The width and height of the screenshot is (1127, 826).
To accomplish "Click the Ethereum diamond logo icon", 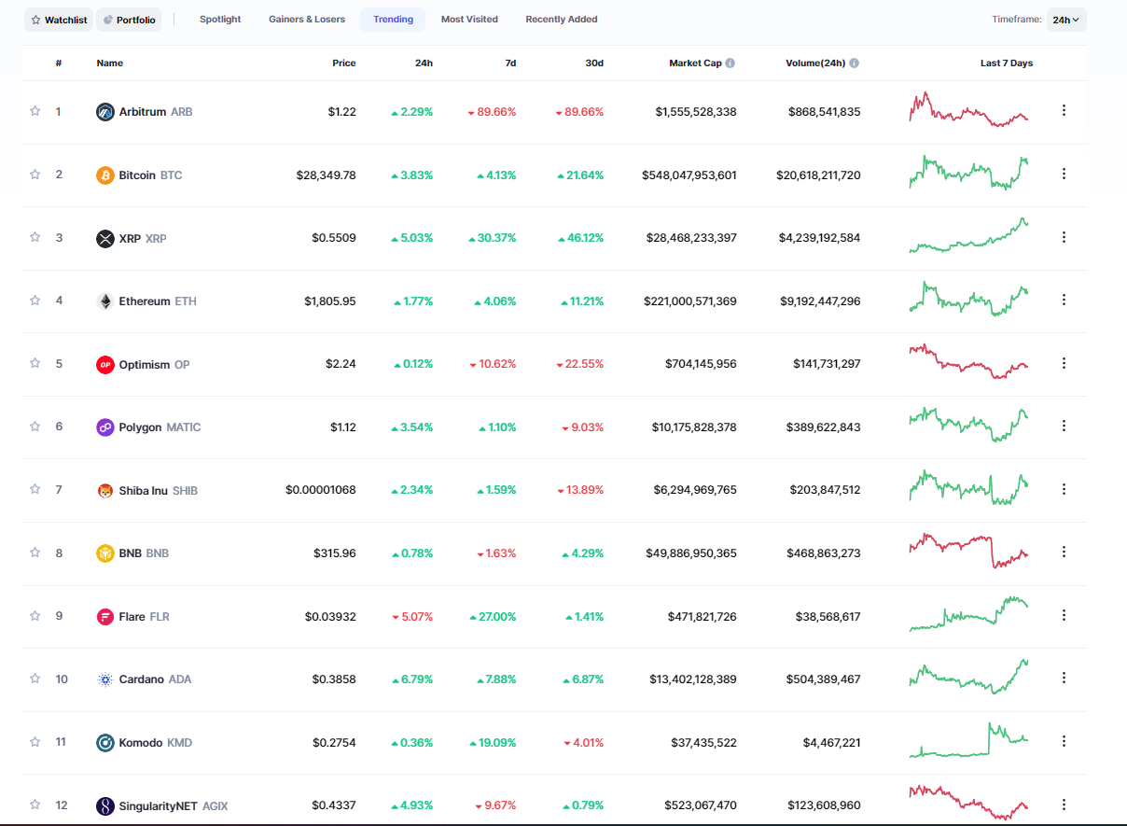I will [x=105, y=301].
